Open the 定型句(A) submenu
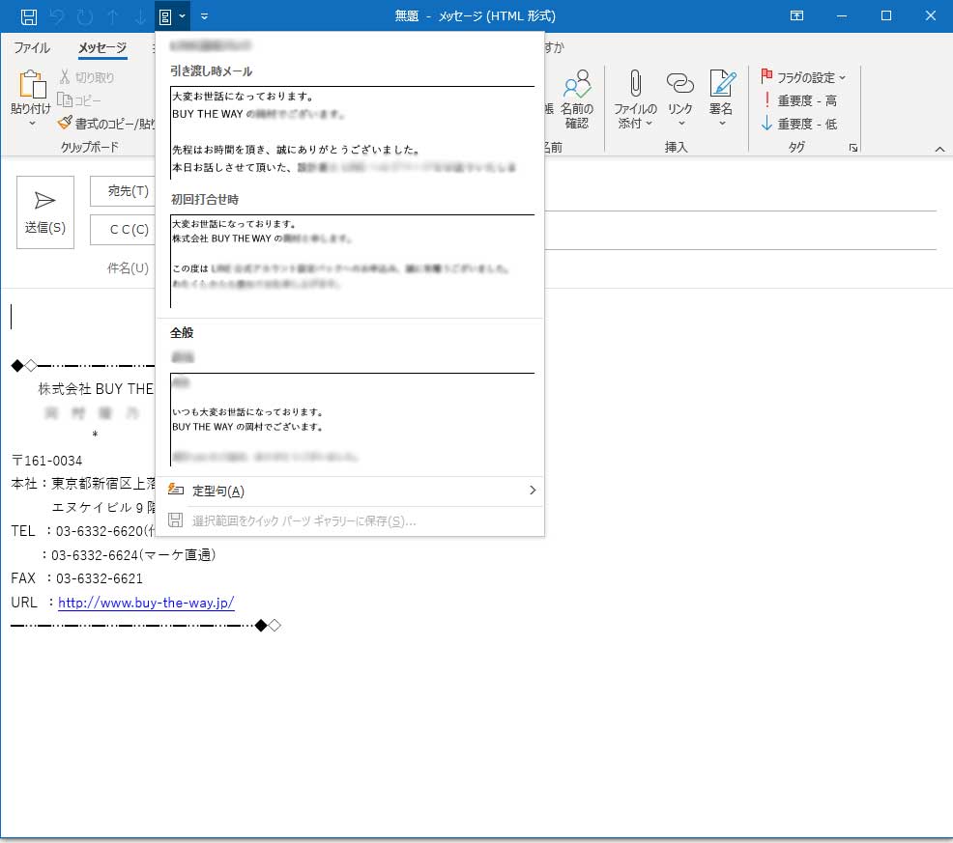Viewport: 953px width, 843px height. click(350, 491)
